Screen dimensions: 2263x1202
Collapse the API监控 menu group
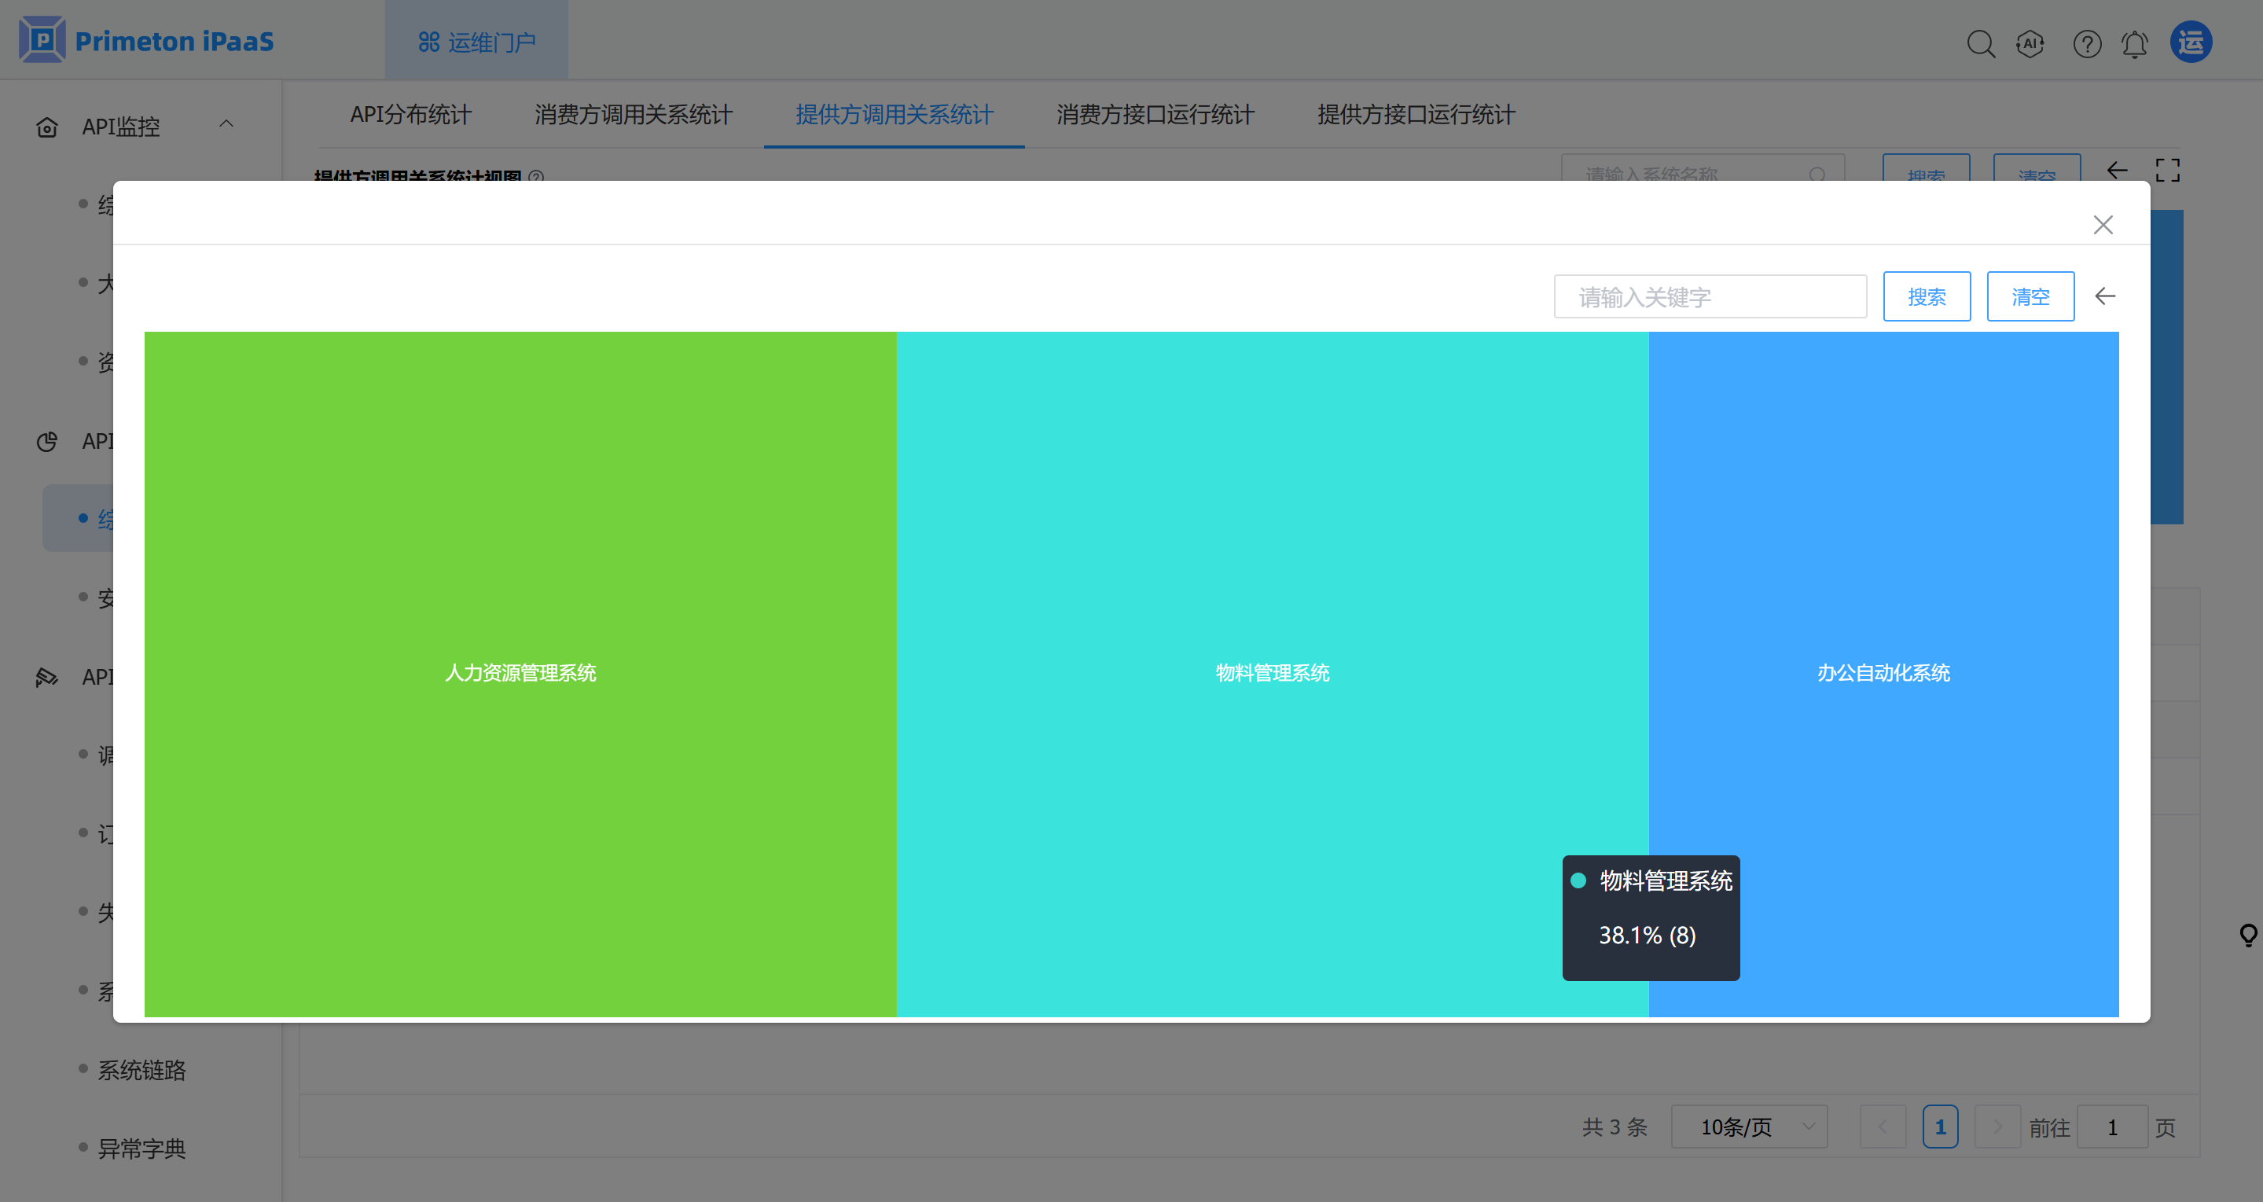click(x=226, y=124)
